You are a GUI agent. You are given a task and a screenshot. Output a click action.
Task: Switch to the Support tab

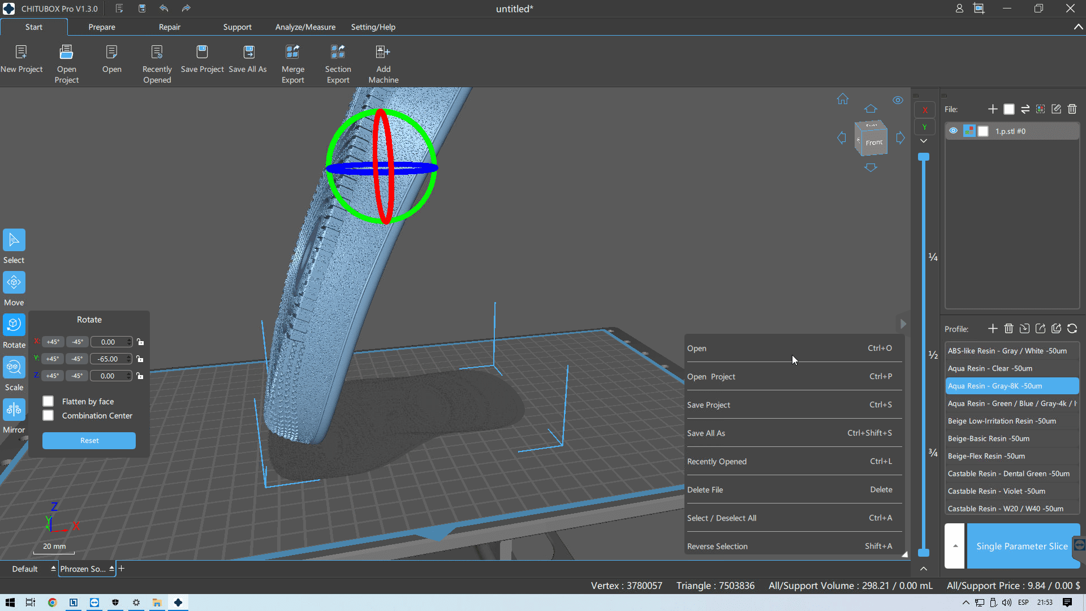237,27
